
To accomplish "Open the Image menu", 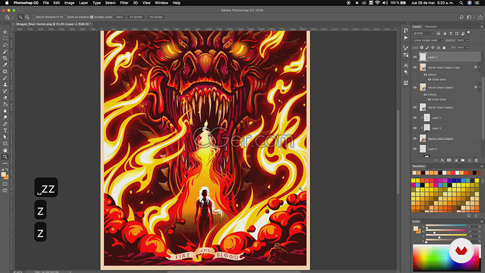I will click(x=69, y=3).
